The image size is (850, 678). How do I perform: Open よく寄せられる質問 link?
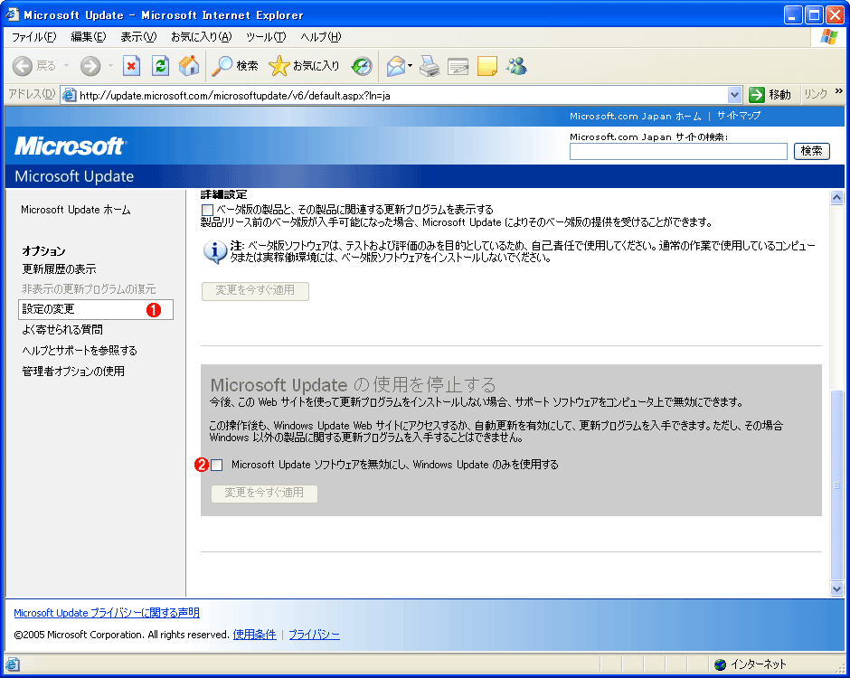[x=61, y=330]
